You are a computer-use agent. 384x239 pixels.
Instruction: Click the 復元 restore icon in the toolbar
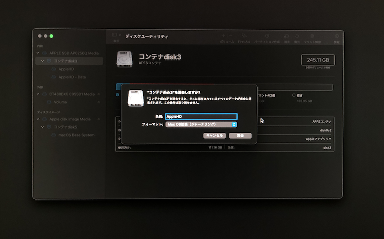click(297, 36)
